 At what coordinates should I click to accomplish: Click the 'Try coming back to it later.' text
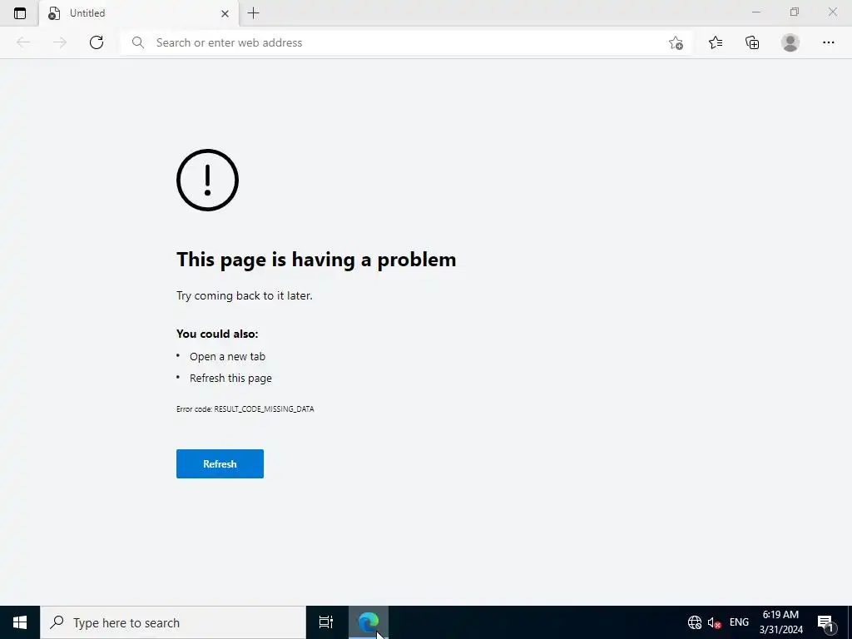tap(245, 295)
